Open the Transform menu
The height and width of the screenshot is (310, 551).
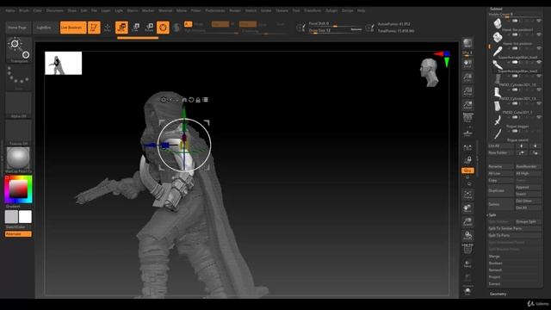tap(313, 10)
